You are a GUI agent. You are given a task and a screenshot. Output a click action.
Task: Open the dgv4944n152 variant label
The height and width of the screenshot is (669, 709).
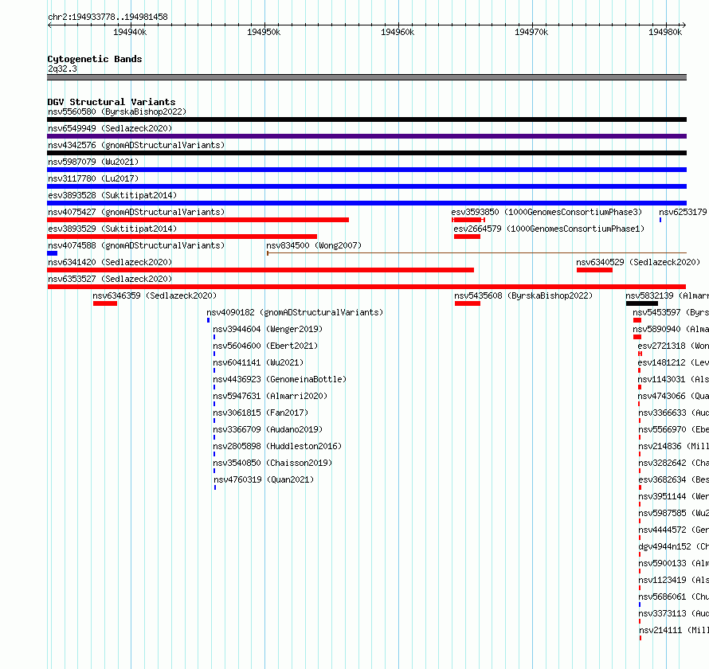673,546
